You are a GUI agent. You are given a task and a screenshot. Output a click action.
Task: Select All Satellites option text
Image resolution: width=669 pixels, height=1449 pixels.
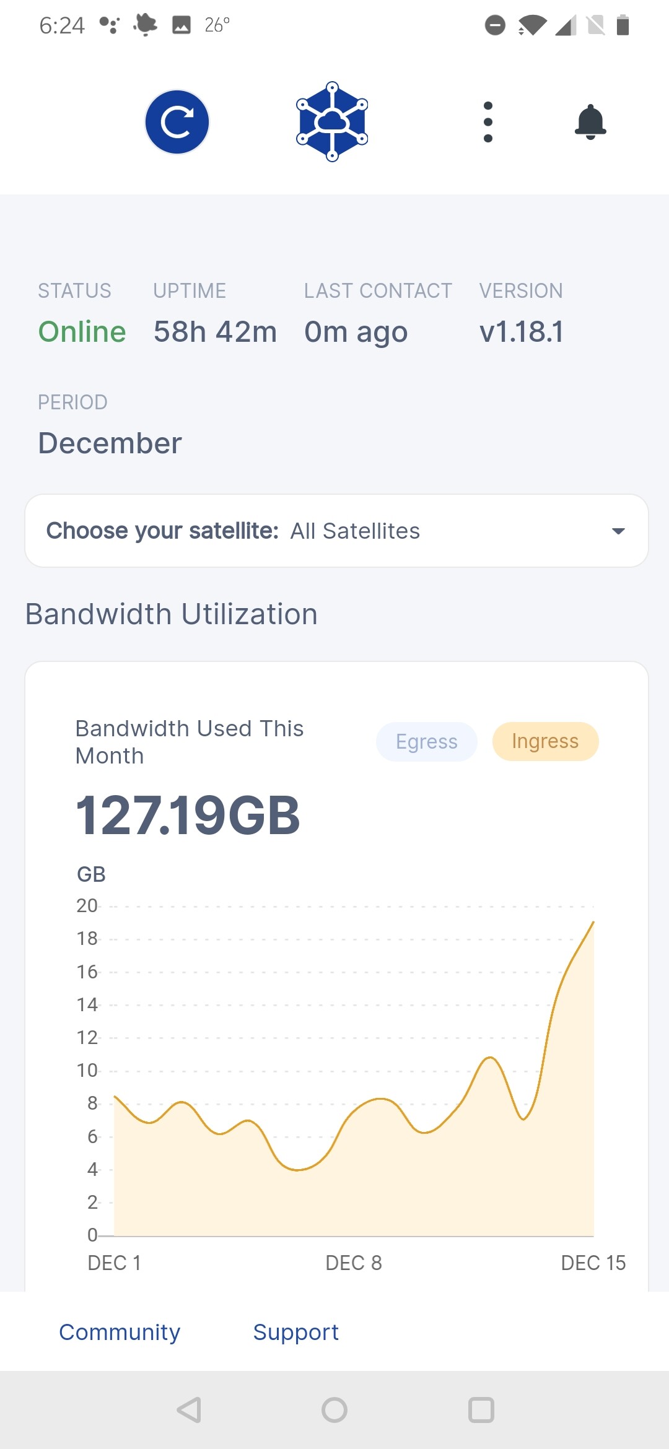355,531
